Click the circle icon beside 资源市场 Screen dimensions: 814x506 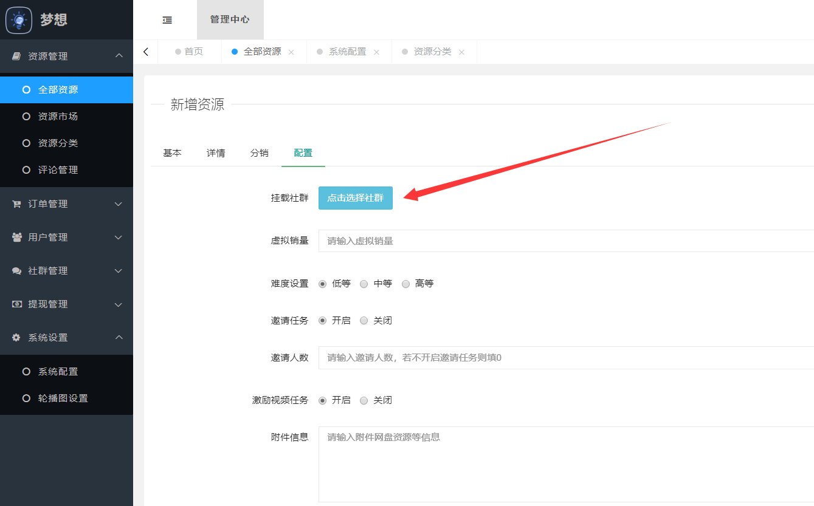[x=26, y=117]
